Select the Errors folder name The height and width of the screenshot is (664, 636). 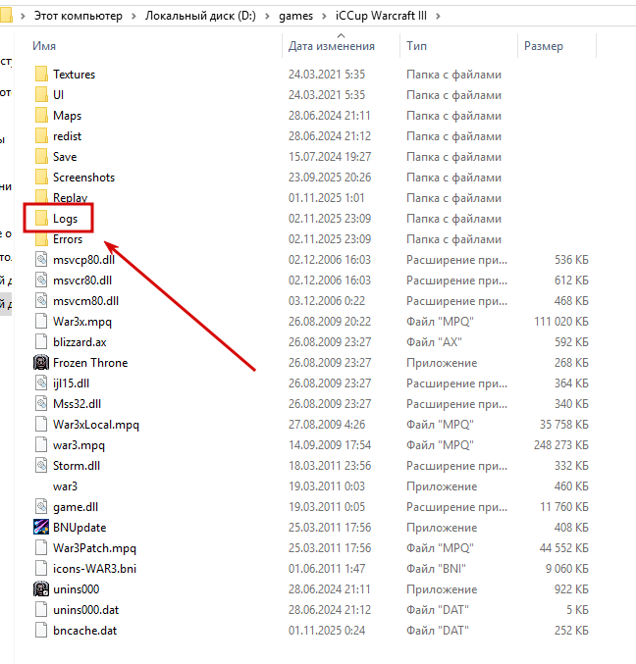[x=68, y=239]
